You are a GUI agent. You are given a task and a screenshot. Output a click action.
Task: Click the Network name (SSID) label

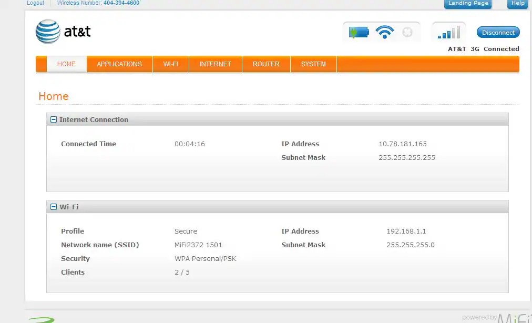click(100, 245)
